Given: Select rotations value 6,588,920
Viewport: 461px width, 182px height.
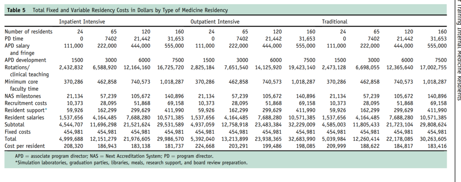Looking at the screenshot, I should coord(104,67).
